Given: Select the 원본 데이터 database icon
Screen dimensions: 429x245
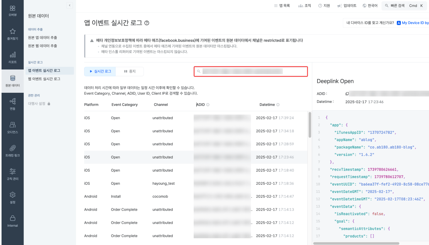Looking at the screenshot, I should [13, 78].
